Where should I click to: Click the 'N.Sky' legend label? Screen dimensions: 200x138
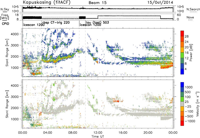click(5, 9)
